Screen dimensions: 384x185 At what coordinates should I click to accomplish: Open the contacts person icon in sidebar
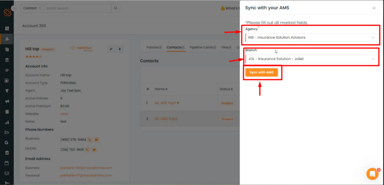7,39
